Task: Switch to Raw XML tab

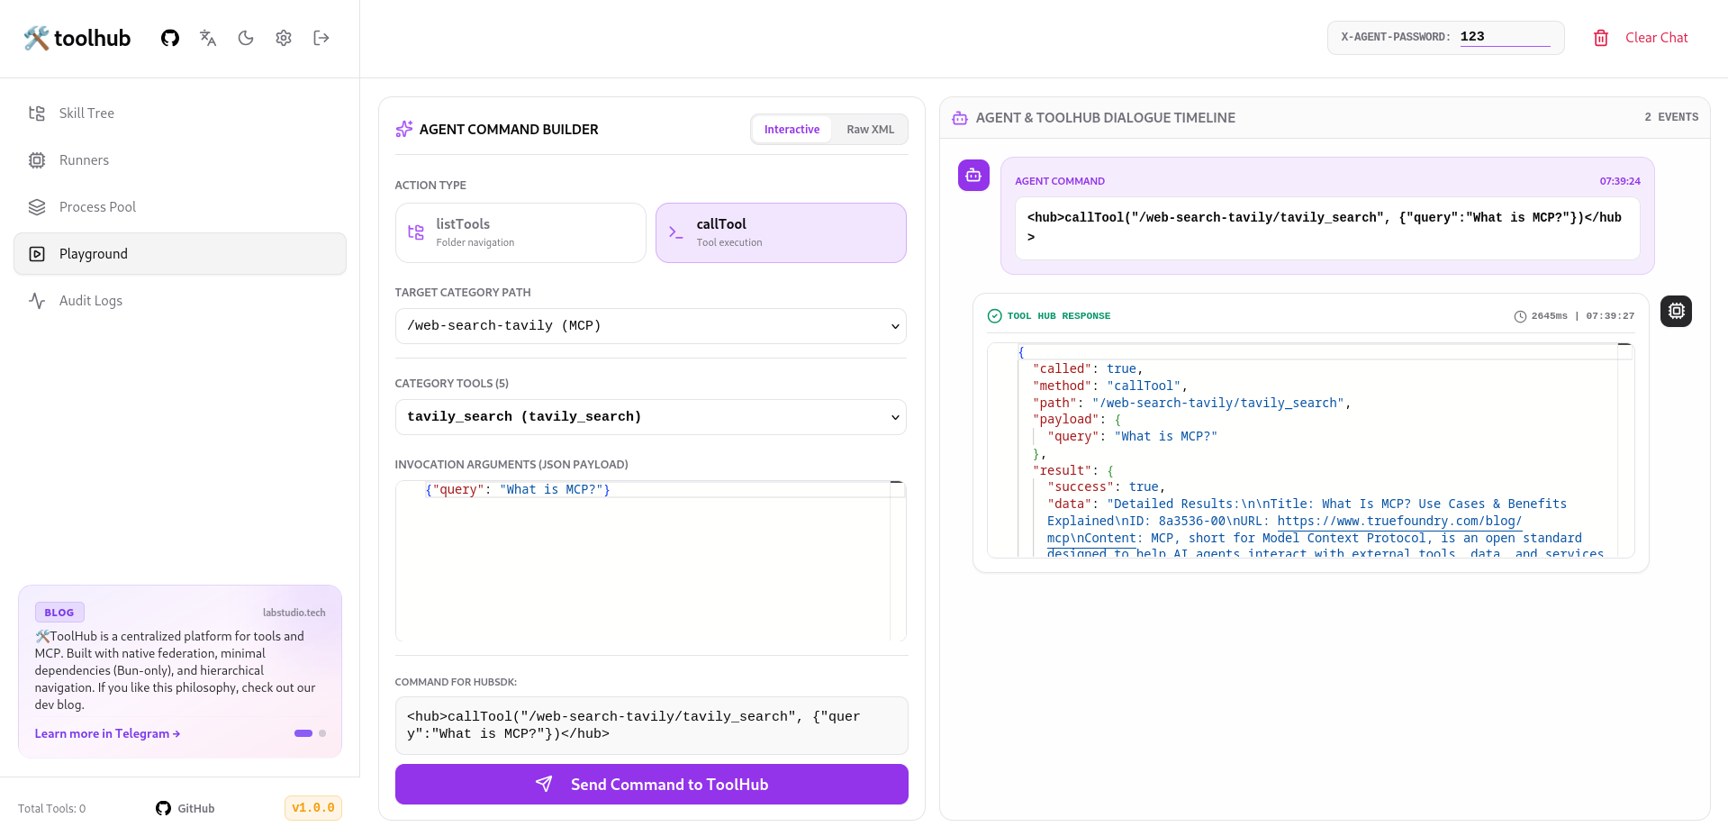Action: pos(870,130)
